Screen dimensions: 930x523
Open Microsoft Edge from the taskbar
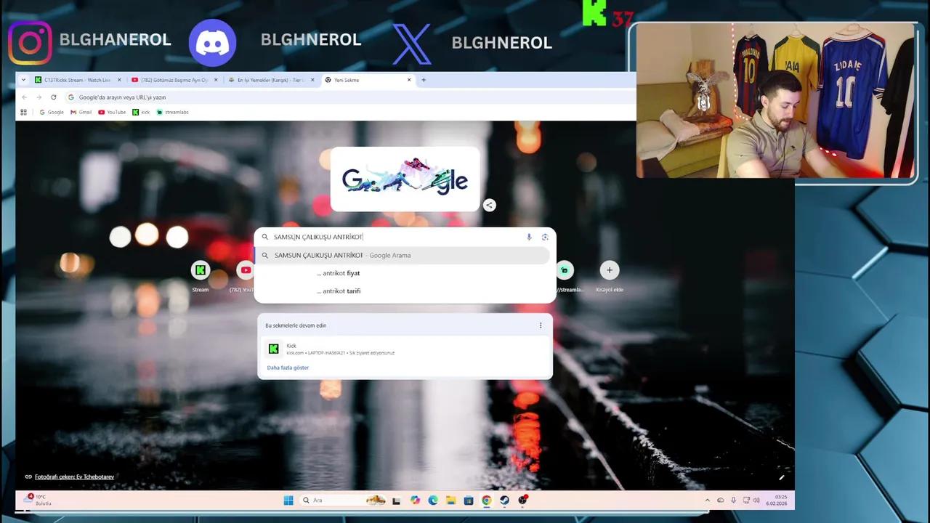[433, 500]
